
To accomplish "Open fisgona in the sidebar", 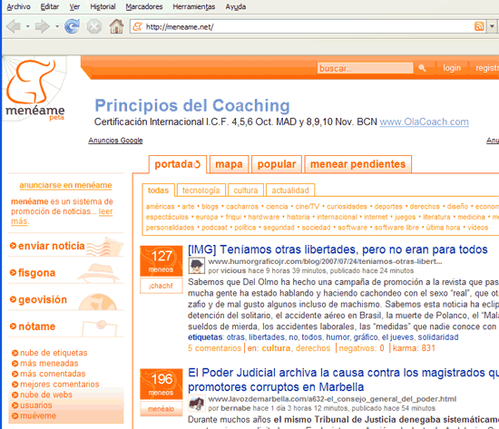I will pos(36,273).
